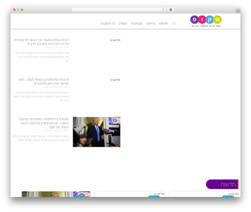Open the headline about interest and inflation 2025
Image resolution: width=251 pixels, height=212 pixels.
click(44, 81)
